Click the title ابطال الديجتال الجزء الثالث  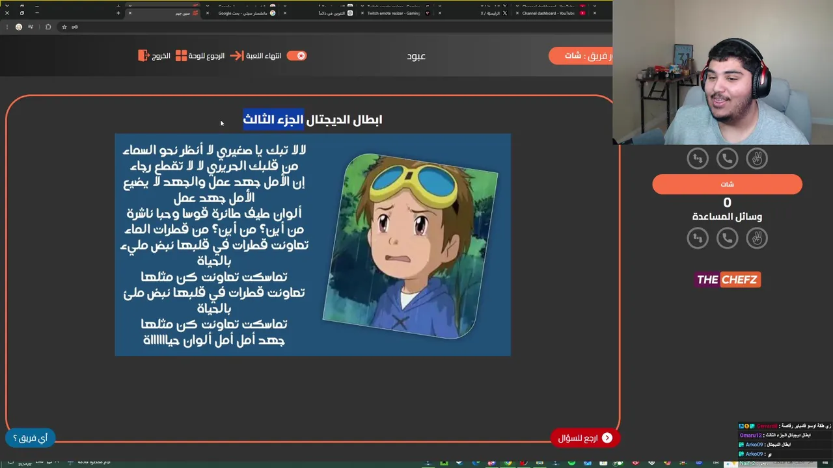pyautogui.click(x=312, y=120)
